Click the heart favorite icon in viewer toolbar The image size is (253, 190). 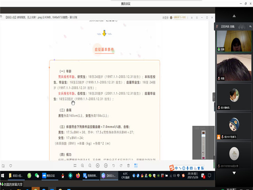tap(11, 166)
